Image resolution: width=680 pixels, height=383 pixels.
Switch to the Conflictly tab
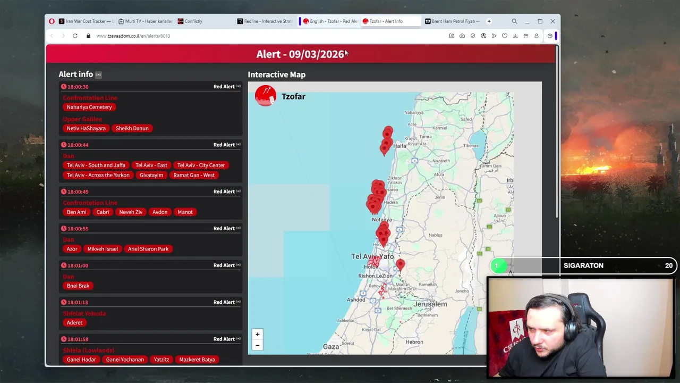click(x=205, y=21)
